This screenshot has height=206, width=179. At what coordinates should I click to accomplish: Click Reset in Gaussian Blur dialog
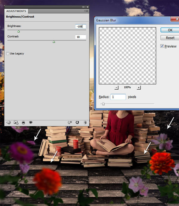click(x=170, y=38)
